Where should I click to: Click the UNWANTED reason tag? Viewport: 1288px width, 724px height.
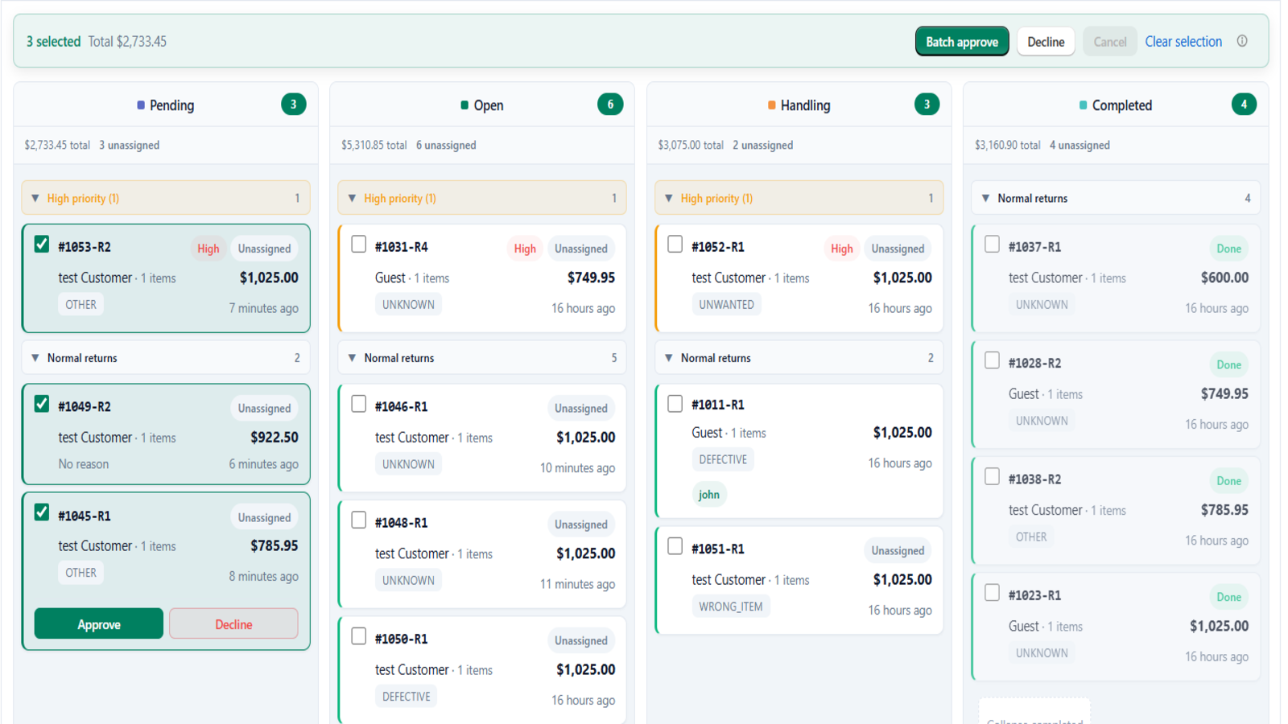pyautogui.click(x=727, y=305)
